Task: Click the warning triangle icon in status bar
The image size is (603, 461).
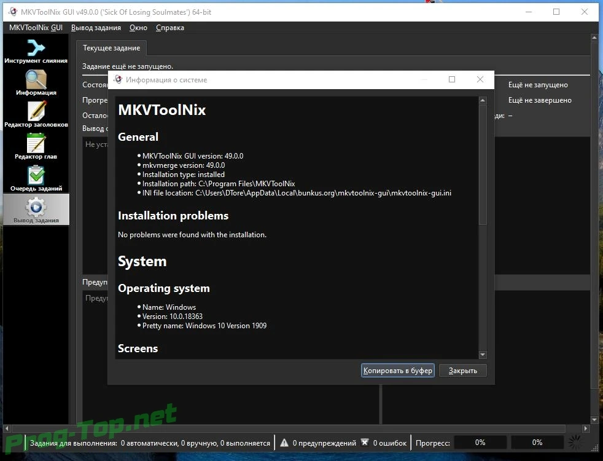Action: click(284, 443)
